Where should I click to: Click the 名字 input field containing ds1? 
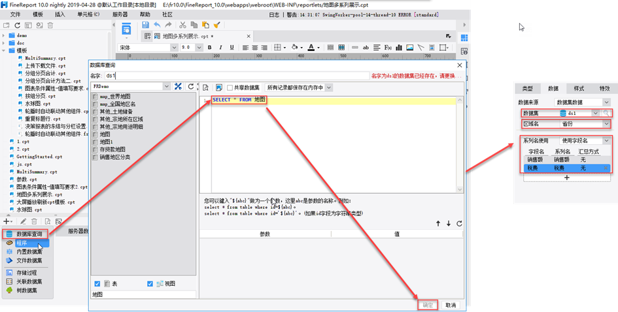[x=237, y=76]
